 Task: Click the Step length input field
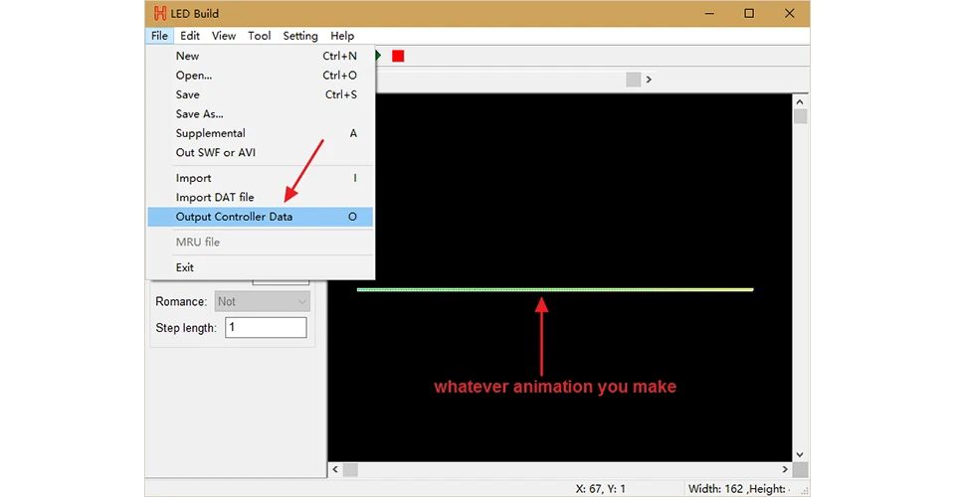266,327
